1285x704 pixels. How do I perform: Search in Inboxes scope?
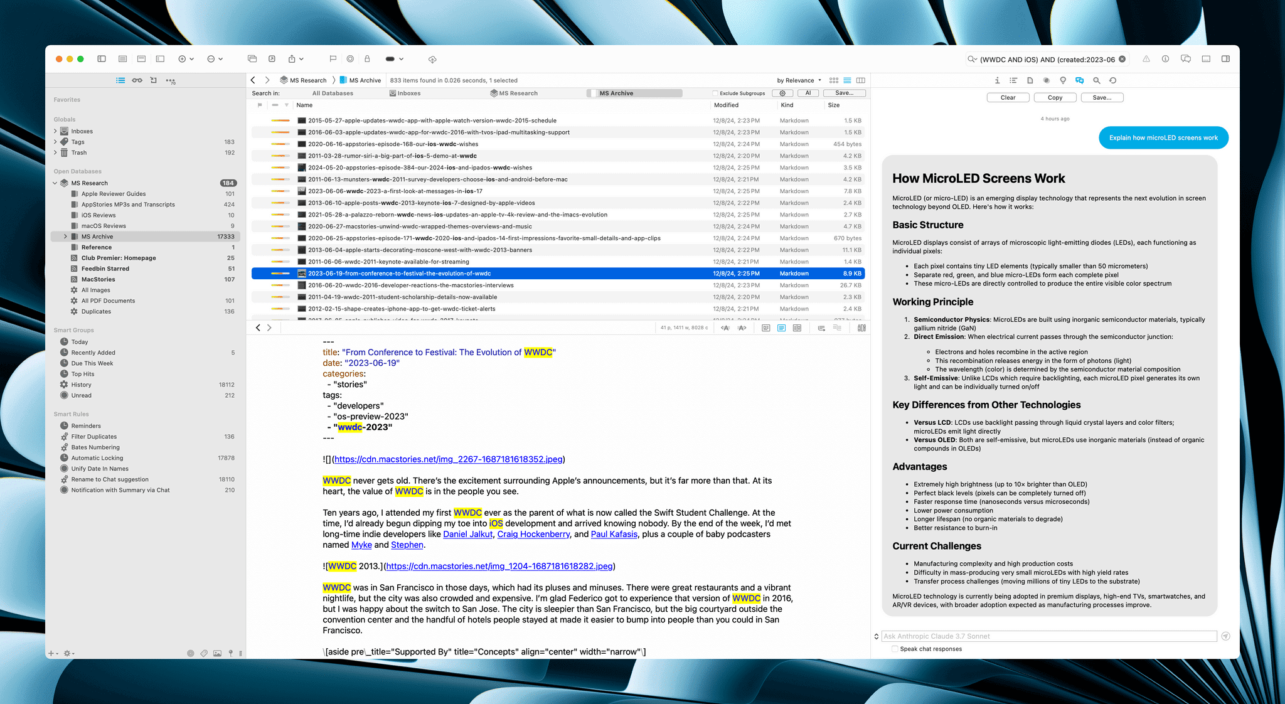click(405, 93)
